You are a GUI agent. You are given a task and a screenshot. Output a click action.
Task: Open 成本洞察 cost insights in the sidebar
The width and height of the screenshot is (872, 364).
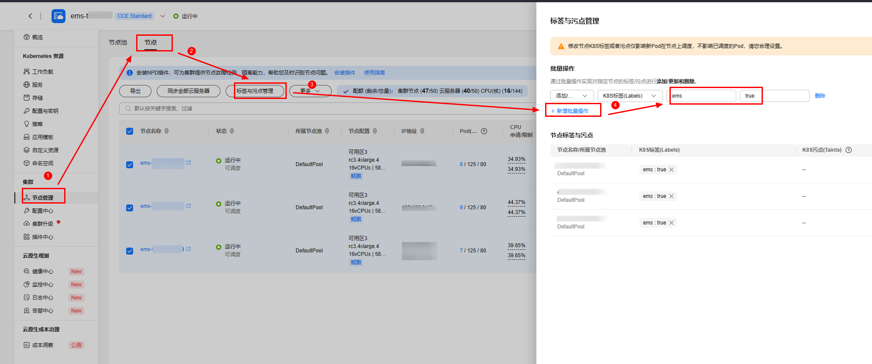38,345
